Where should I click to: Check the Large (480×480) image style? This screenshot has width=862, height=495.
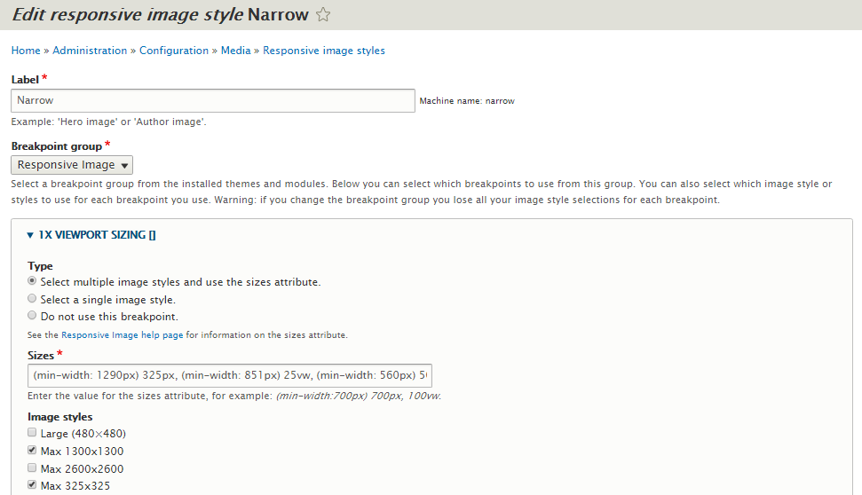tap(32, 432)
